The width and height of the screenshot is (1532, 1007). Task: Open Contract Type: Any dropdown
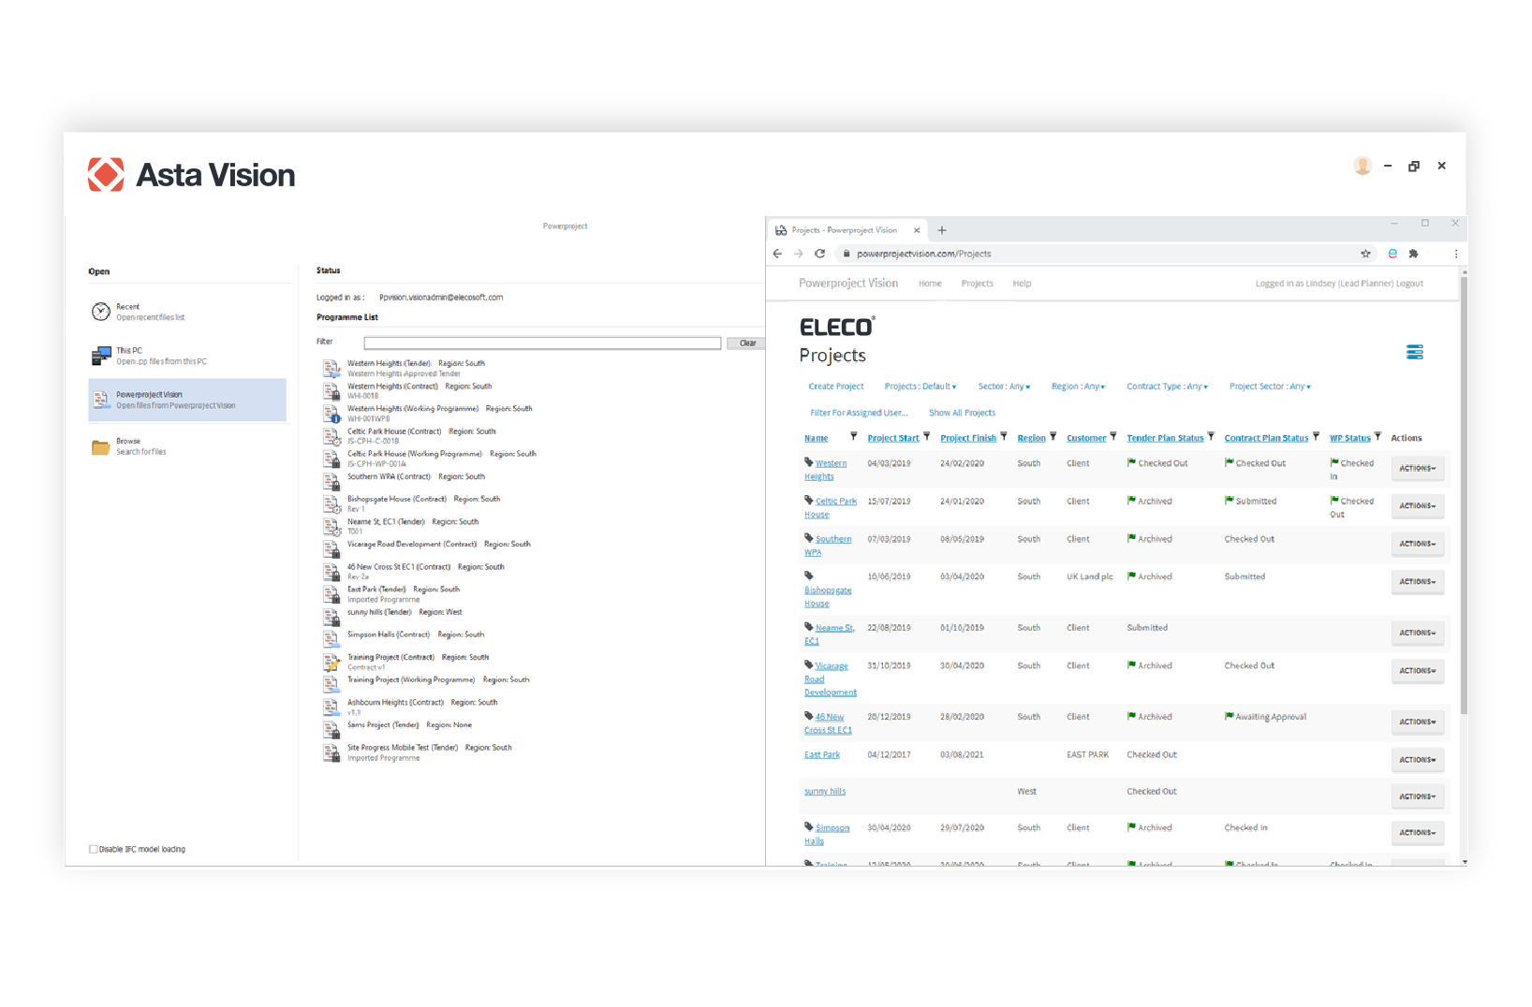[x=1168, y=387]
